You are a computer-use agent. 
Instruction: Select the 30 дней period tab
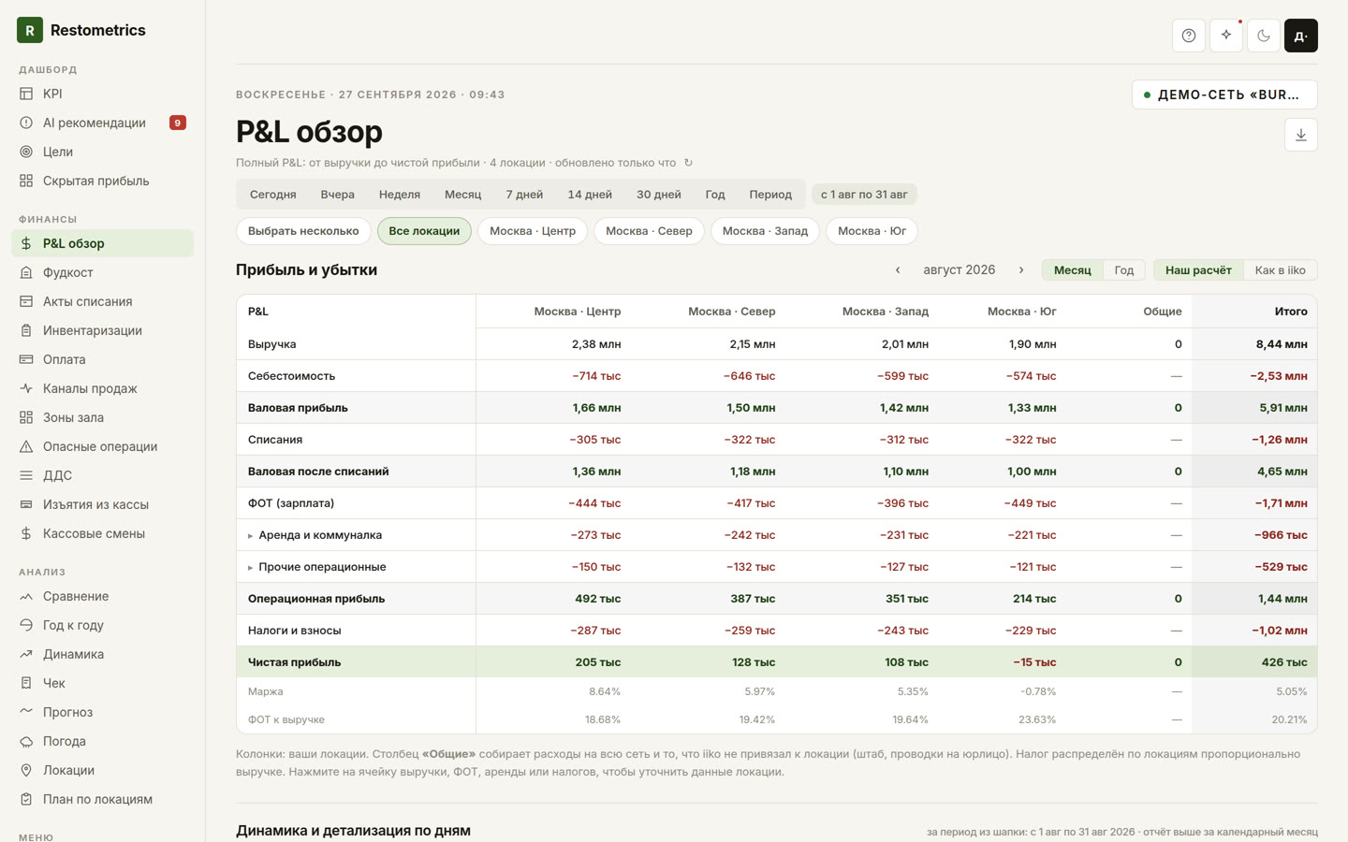[659, 195]
